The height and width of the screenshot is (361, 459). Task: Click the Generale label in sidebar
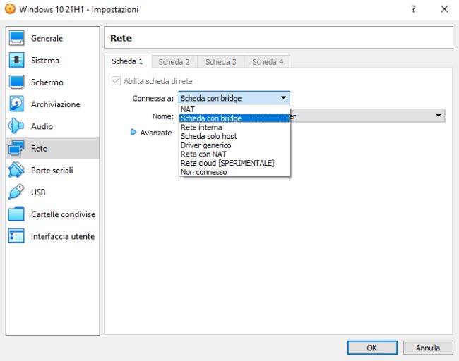(x=47, y=38)
